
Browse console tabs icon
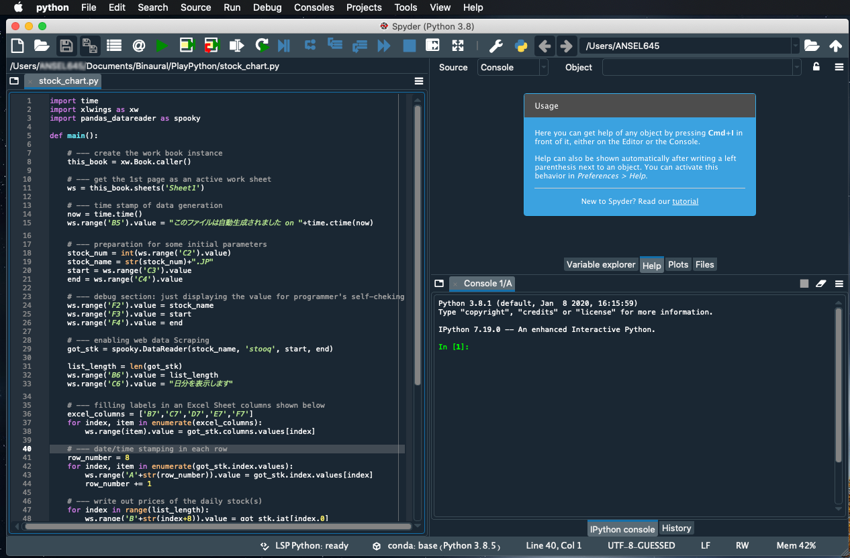tap(439, 284)
